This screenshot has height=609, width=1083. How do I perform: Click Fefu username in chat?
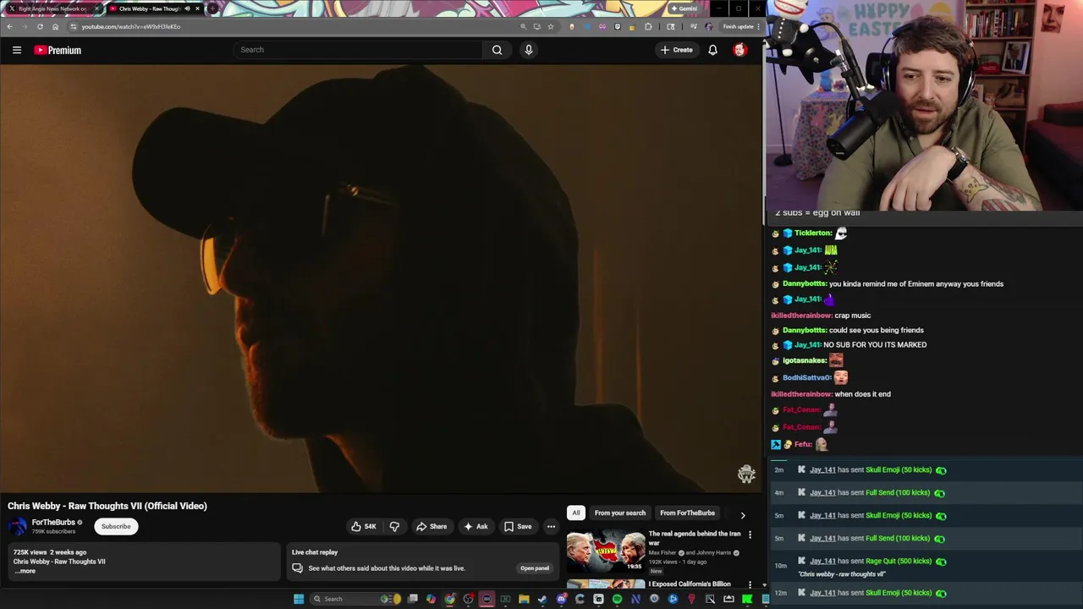tap(803, 444)
